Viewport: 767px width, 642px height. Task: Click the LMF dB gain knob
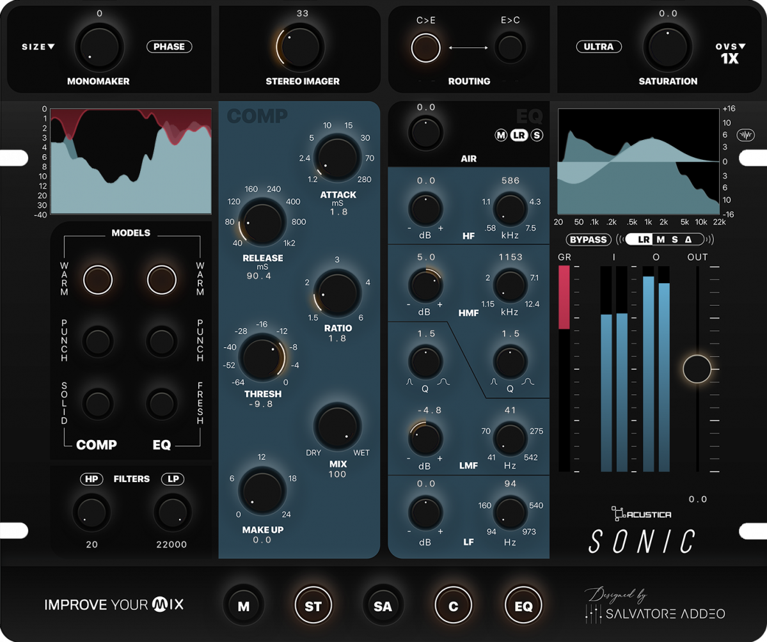425,439
